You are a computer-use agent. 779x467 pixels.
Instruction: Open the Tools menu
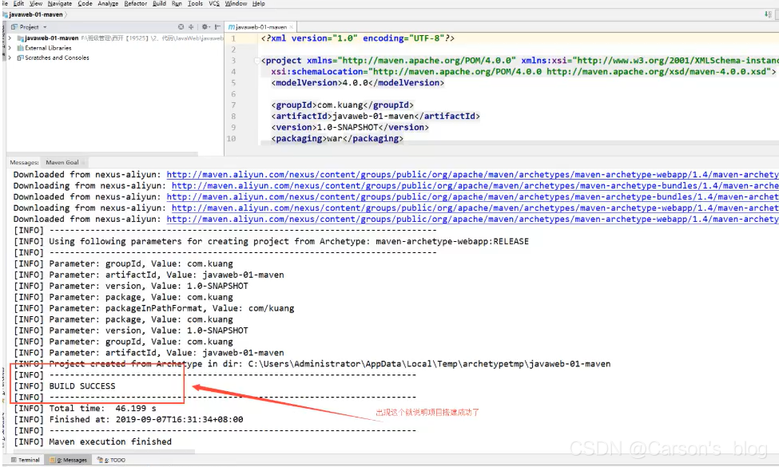click(x=195, y=3)
